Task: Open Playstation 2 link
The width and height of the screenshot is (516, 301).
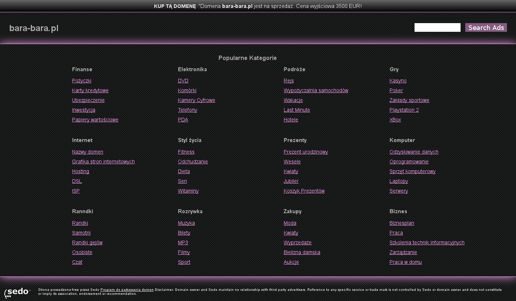Action: point(404,110)
